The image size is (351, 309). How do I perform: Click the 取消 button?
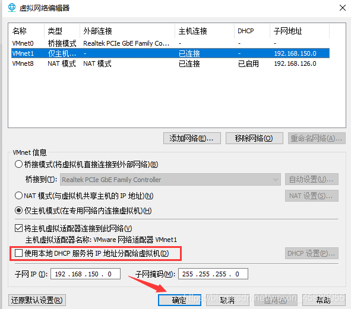pos(227,300)
